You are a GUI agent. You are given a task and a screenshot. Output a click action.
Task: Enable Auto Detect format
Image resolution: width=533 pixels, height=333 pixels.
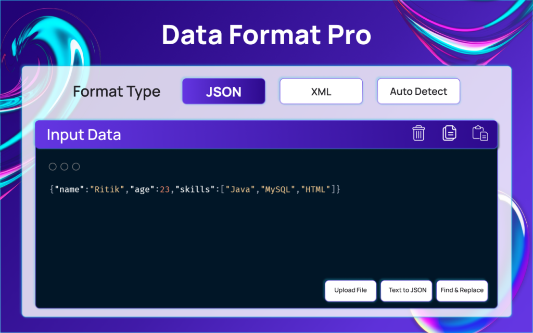[418, 92]
